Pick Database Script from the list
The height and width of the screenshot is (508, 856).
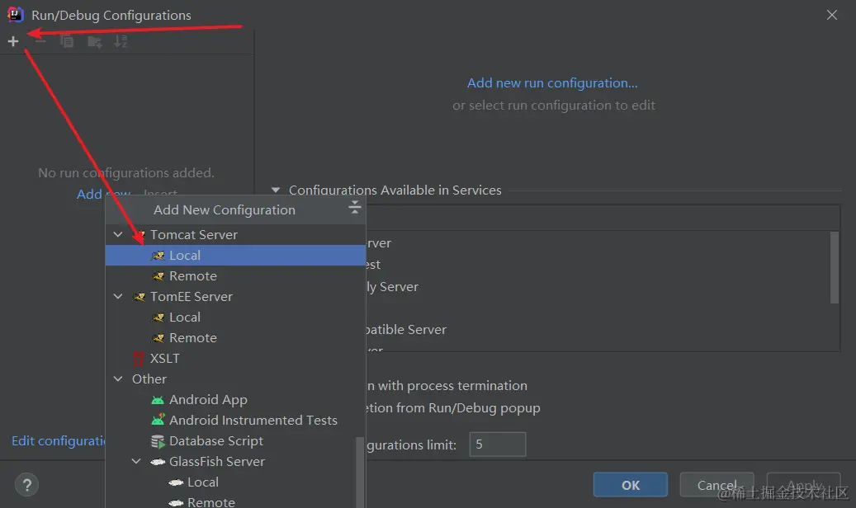tap(216, 441)
